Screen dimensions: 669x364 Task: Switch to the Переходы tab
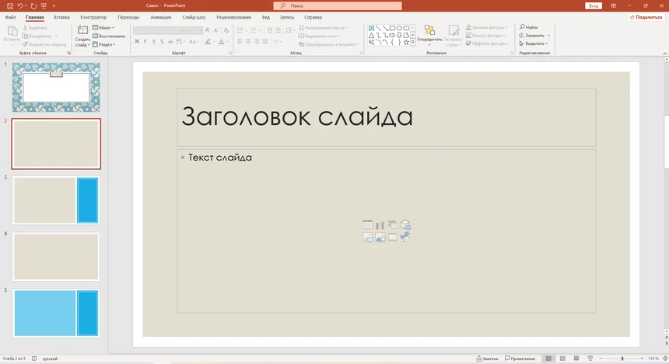click(128, 17)
